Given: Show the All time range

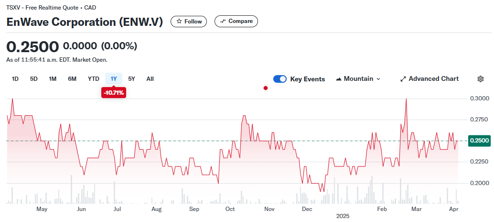Looking at the screenshot, I should [x=150, y=79].
